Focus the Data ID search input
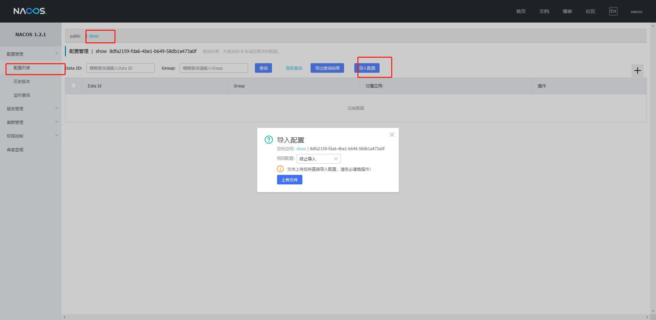This screenshot has width=656, height=320. click(x=121, y=68)
